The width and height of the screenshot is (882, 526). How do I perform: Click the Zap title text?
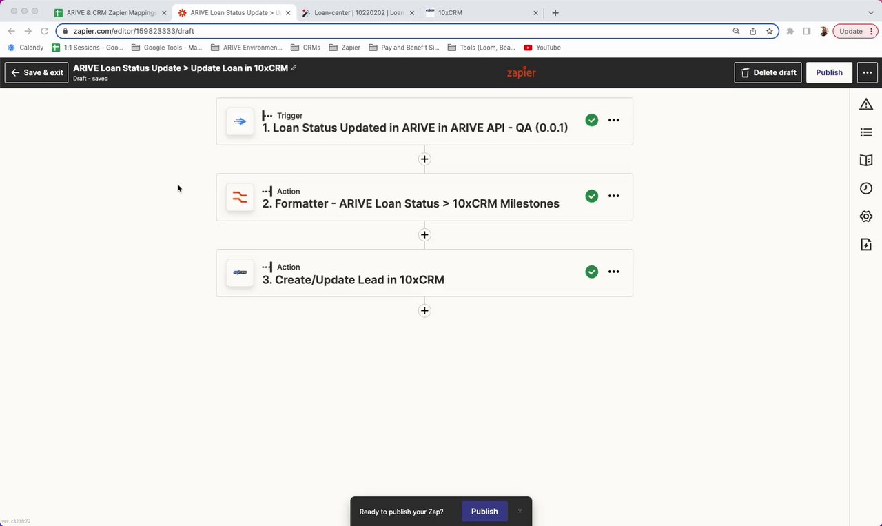181,68
